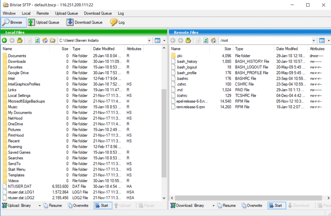Select .bashrc remote file
Image resolution: width=331 pixels, height=216 pixels.
182,78
